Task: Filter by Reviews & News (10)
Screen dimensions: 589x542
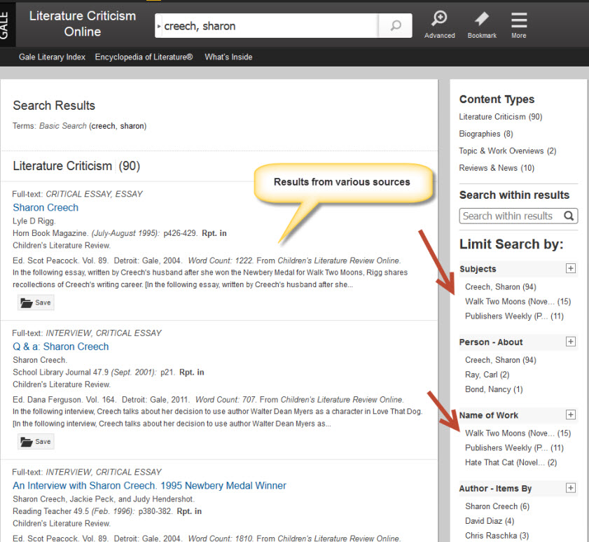Action: (x=497, y=168)
